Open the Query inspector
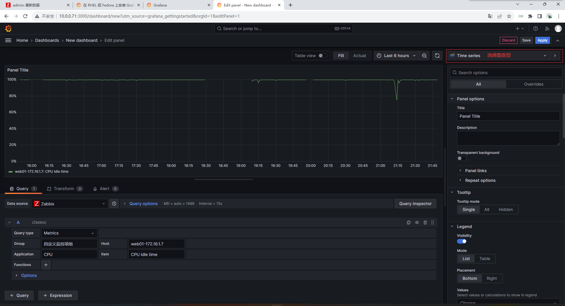This screenshot has height=306, width=565. (x=415, y=204)
